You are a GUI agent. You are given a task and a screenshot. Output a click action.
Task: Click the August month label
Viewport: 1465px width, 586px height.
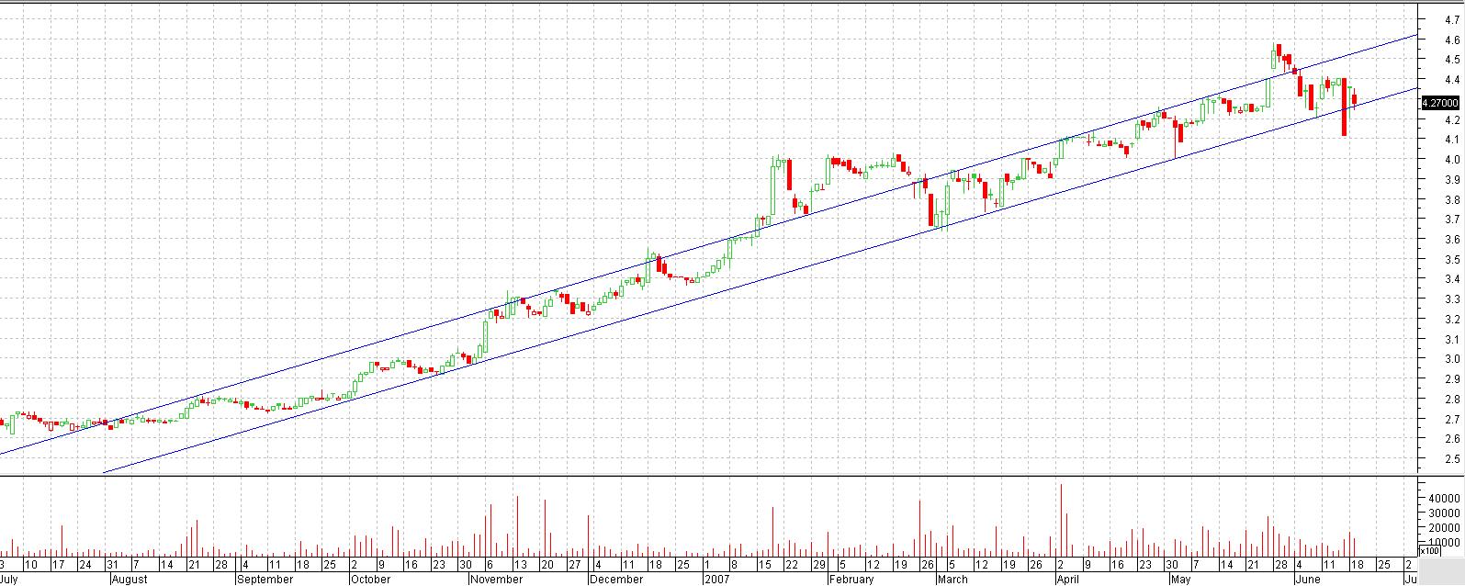[129, 580]
